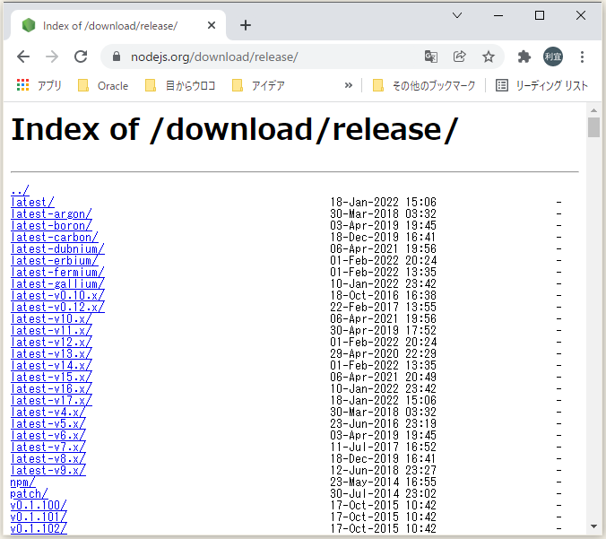Open the latest-erbium/ link
The height and width of the screenshot is (539, 606).
click(54, 260)
